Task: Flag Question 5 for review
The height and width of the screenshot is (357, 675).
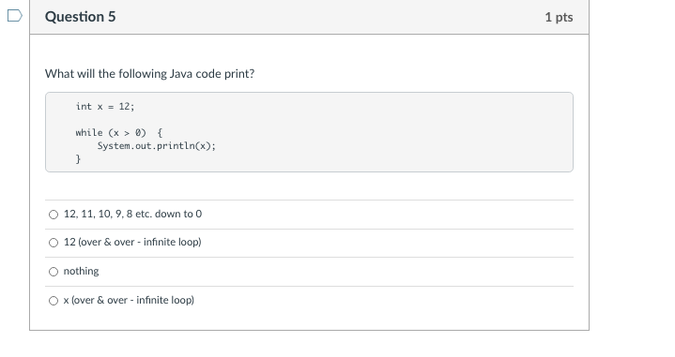Action: [15, 16]
